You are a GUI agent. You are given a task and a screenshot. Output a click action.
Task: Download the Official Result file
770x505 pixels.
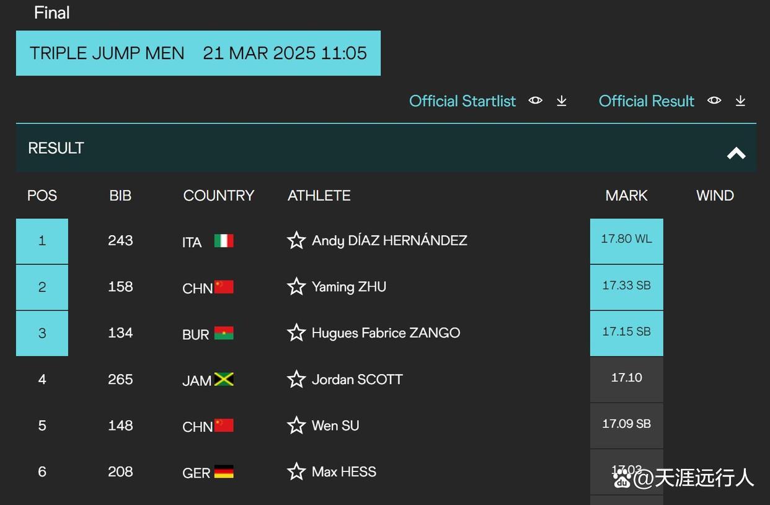click(x=740, y=101)
